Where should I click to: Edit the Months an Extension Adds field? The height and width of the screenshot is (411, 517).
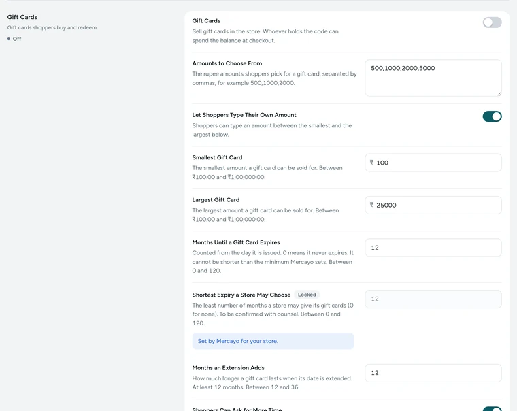[433, 373]
